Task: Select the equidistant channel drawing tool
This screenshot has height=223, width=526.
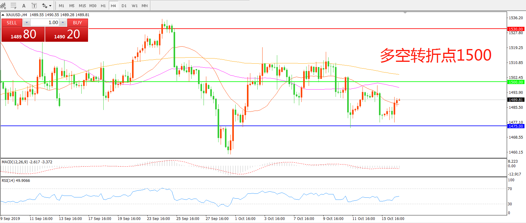Action: pos(3,6)
